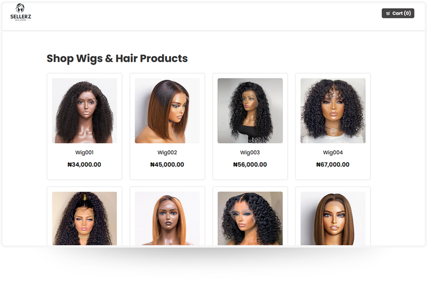Click the Wig002 product name
This screenshot has width=428, height=292.
[x=167, y=153]
